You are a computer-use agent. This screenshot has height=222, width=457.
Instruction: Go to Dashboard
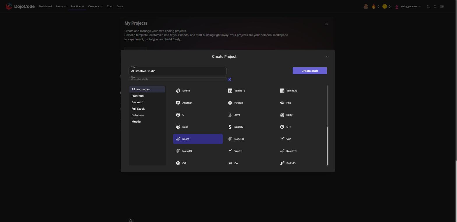coord(45,6)
